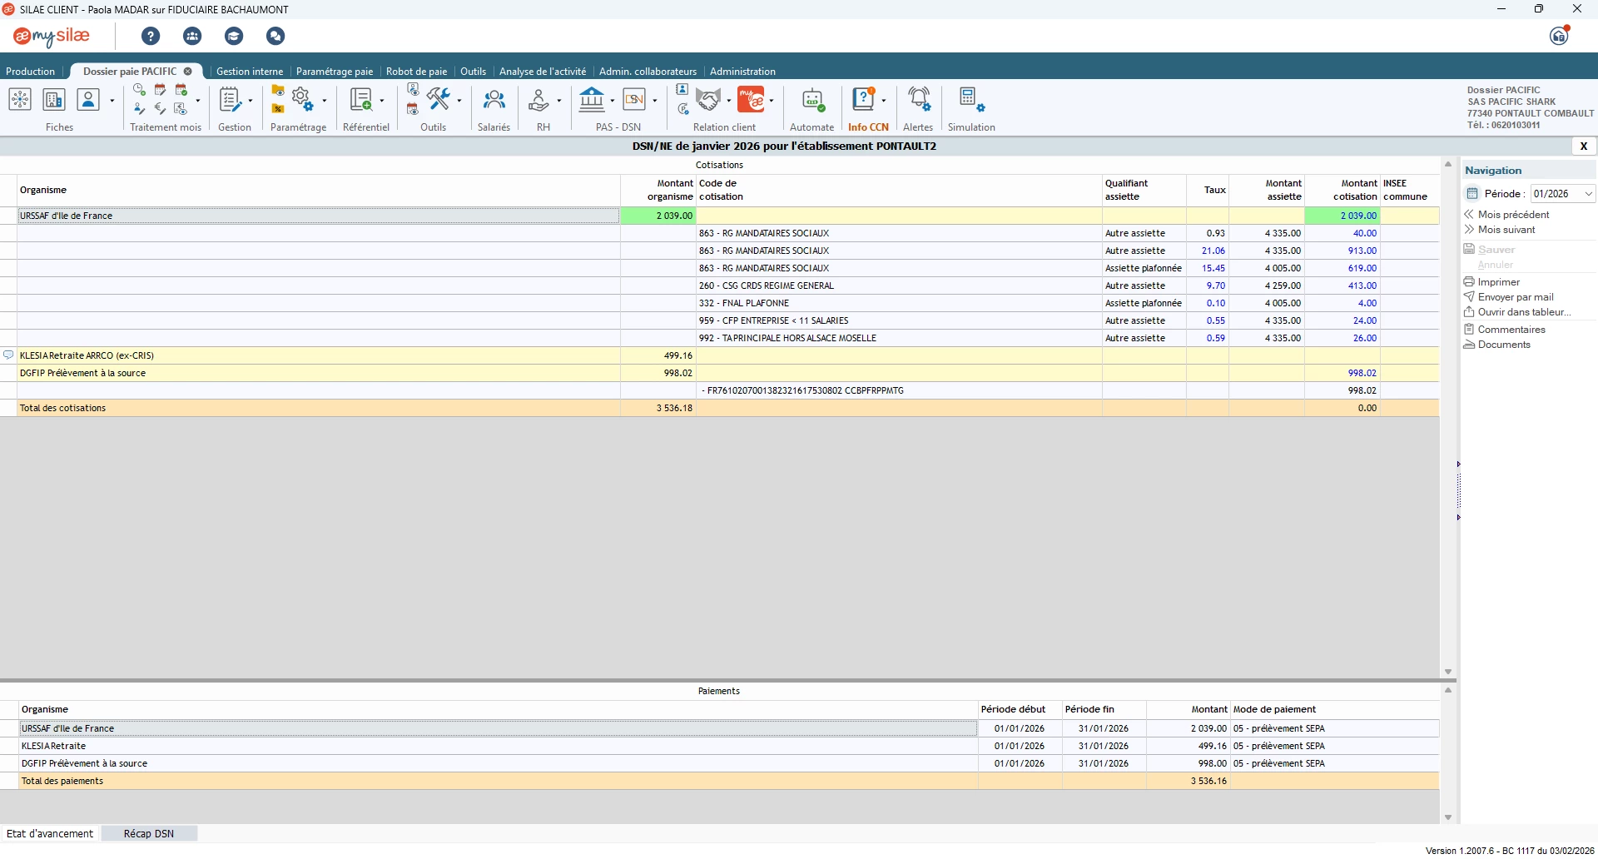Click the Alertes bell icon
The width and height of the screenshot is (1598, 859).
[918, 100]
